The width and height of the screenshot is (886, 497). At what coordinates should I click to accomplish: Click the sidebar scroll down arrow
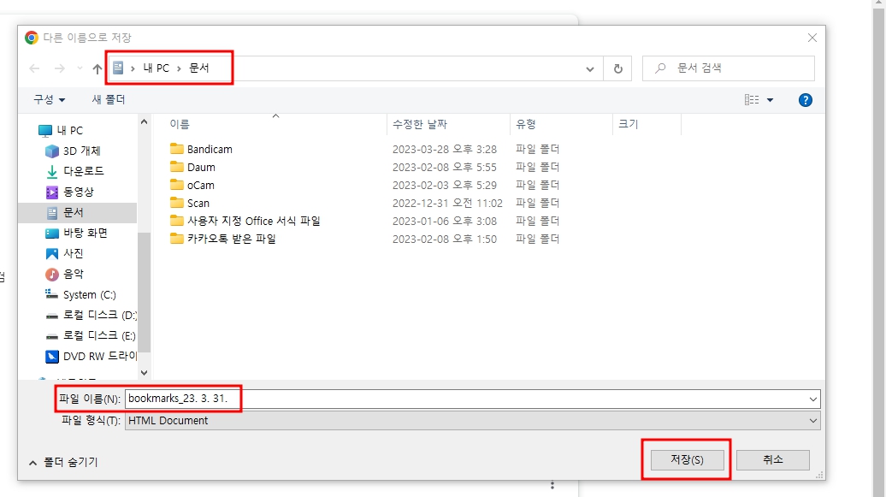144,372
